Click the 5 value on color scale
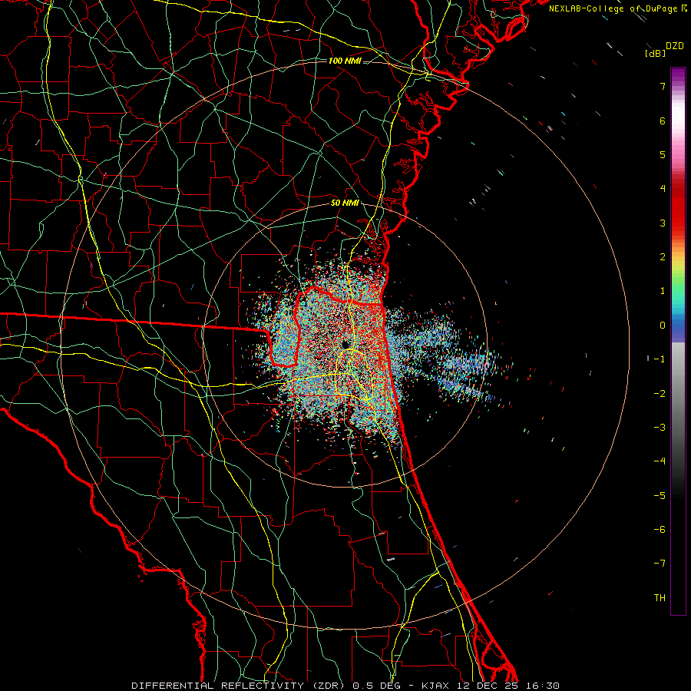The width and height of the screenshot is (691, 691). pos(663,154)
